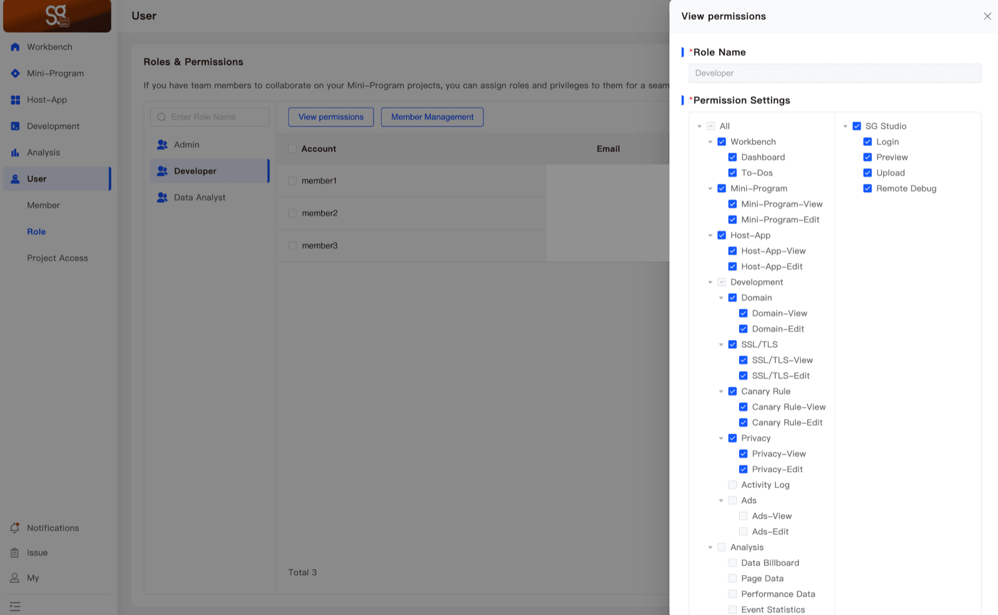Click the Member Management button
The image size is (998, 615).
pos(432,117)
